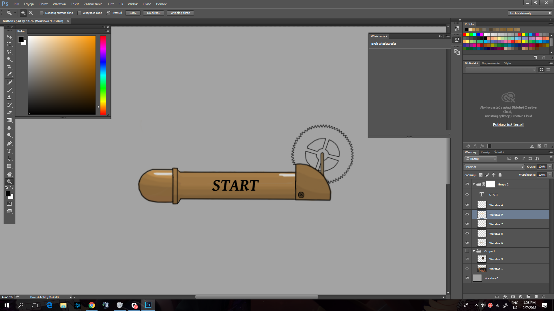Switch to the Kanały tab
Screen dimensions: 554x311
pyautogui.click(x=485, y=152)
